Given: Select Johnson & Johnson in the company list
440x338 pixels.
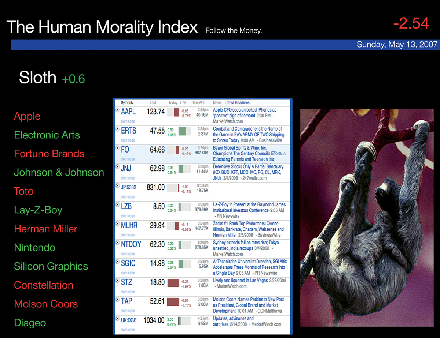Looking at the screenshot, I should click(x=59, y=172).
